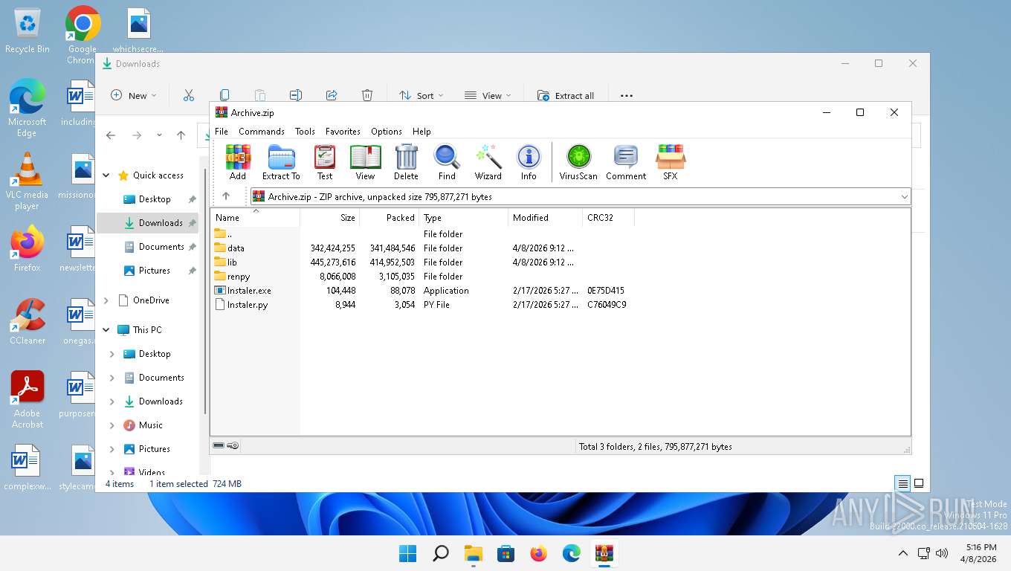
Task: Open the New dropdown in Downloads window
Action: (x=134, y=95)
